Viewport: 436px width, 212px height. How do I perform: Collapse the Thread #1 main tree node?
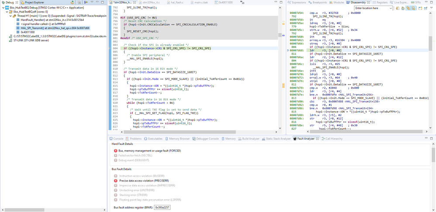point(10,16)
